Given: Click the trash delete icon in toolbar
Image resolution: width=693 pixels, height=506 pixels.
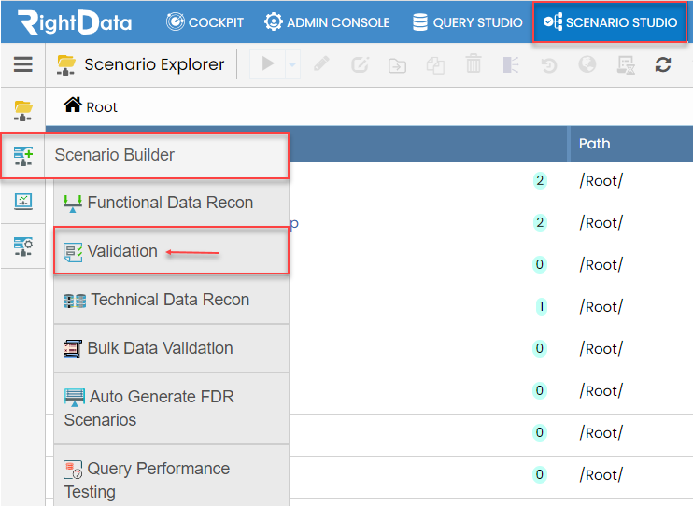Looking at the screenshot, I should click(474, 64).
